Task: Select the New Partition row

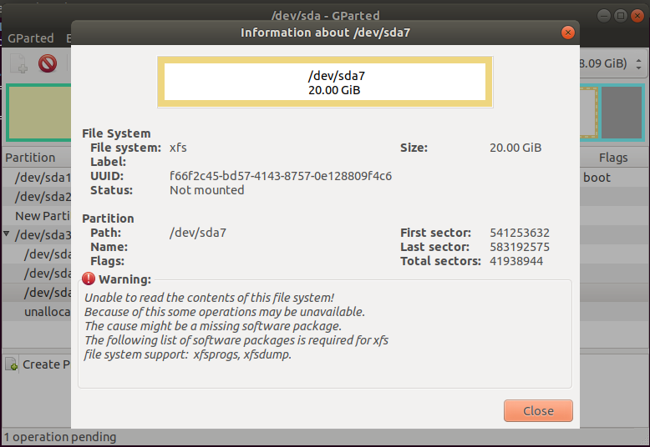Action: click(38, 216)
